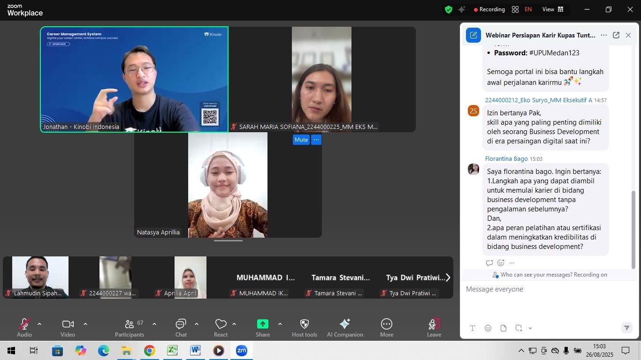Open the React heart menu

[221, 327]
